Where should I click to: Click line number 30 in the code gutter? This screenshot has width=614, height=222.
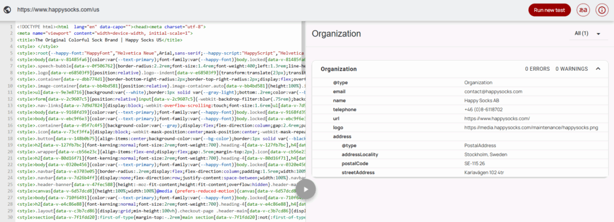(11, 217)
